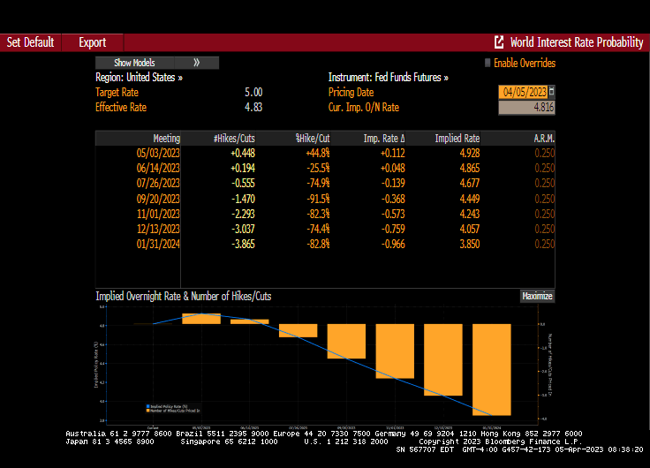Viewport: 650px width, 468px height.
Task: Click the #Hikes/Cuts column header
Action: click(x=234, y=138)
